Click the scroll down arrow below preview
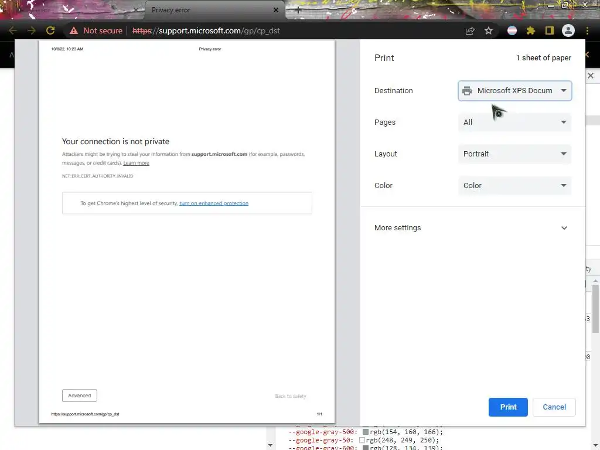This screenshot has height=450, width=600. point(271,445)
